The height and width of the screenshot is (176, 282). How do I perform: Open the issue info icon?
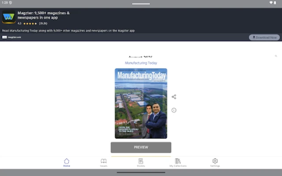click(x=174, y=110)
